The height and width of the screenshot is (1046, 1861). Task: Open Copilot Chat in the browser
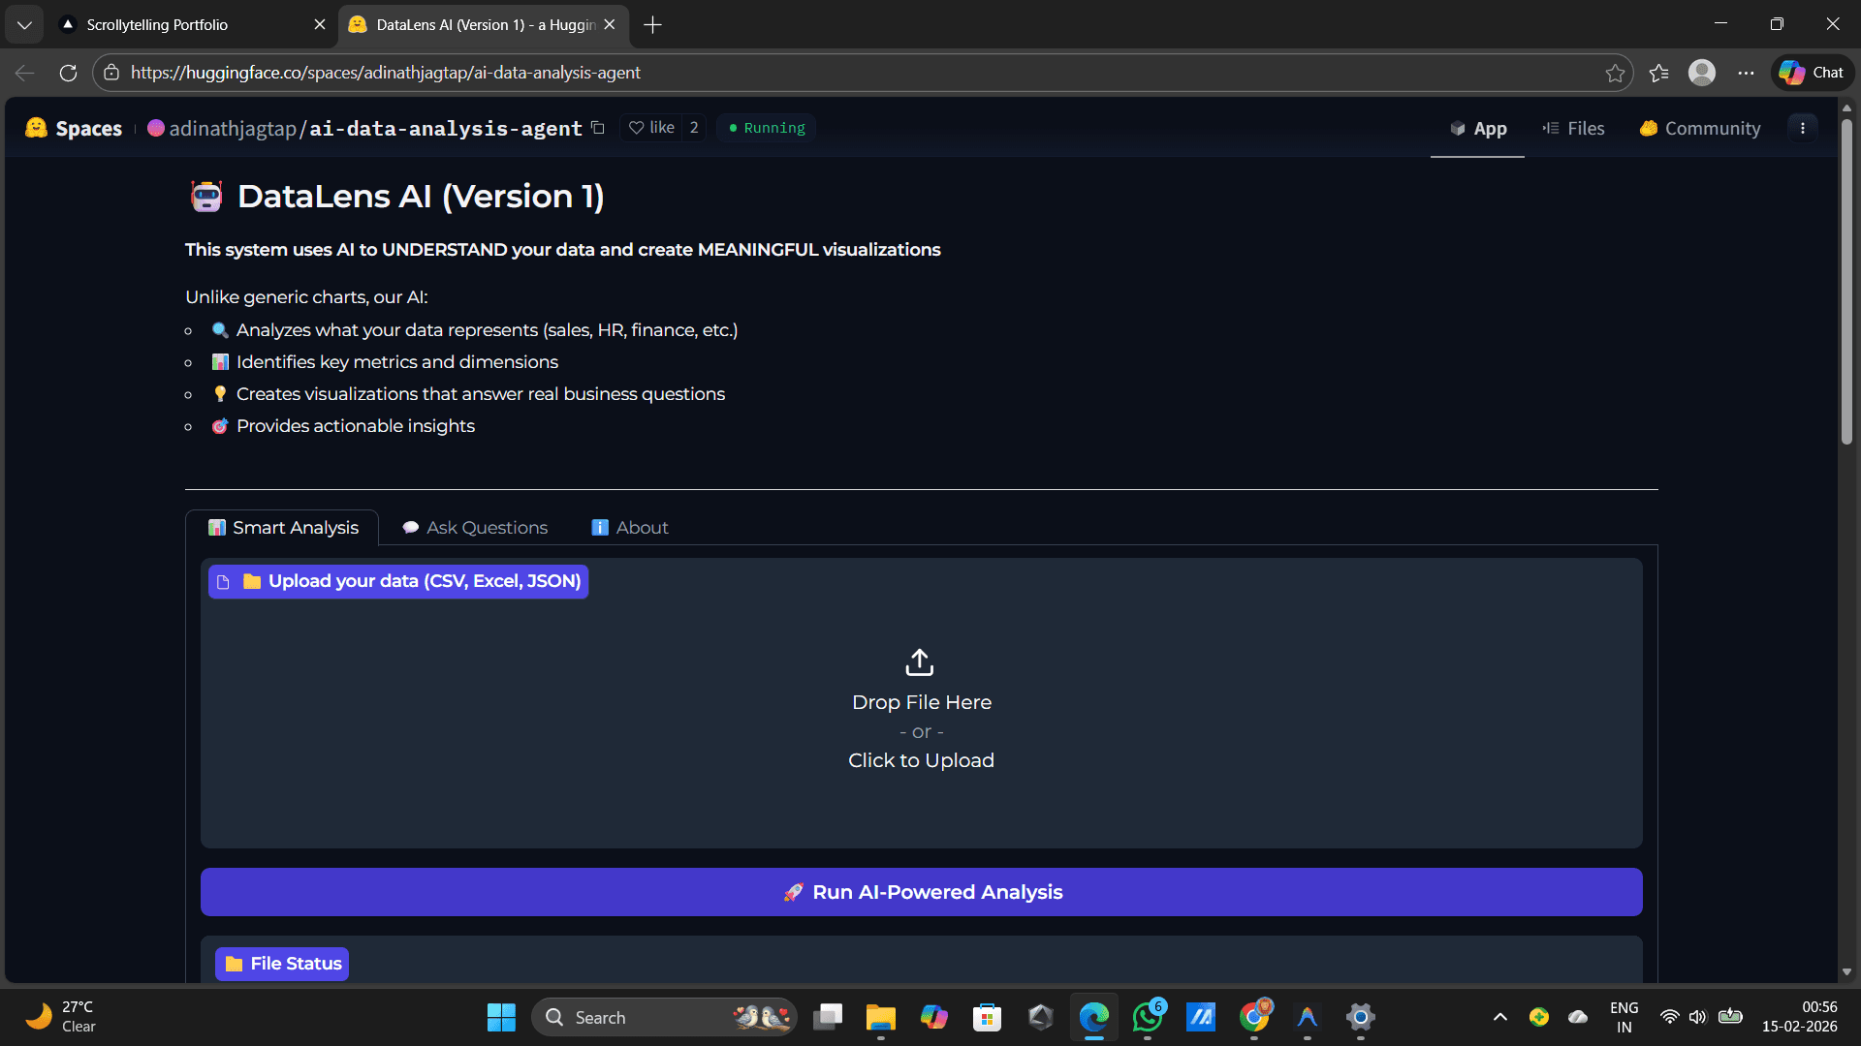click(x=1813, y=73)
